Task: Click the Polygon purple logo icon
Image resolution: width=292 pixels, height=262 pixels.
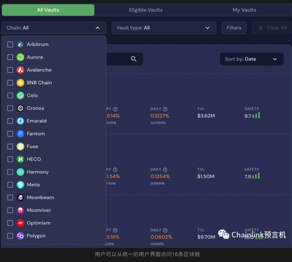Action: (20, 236)
